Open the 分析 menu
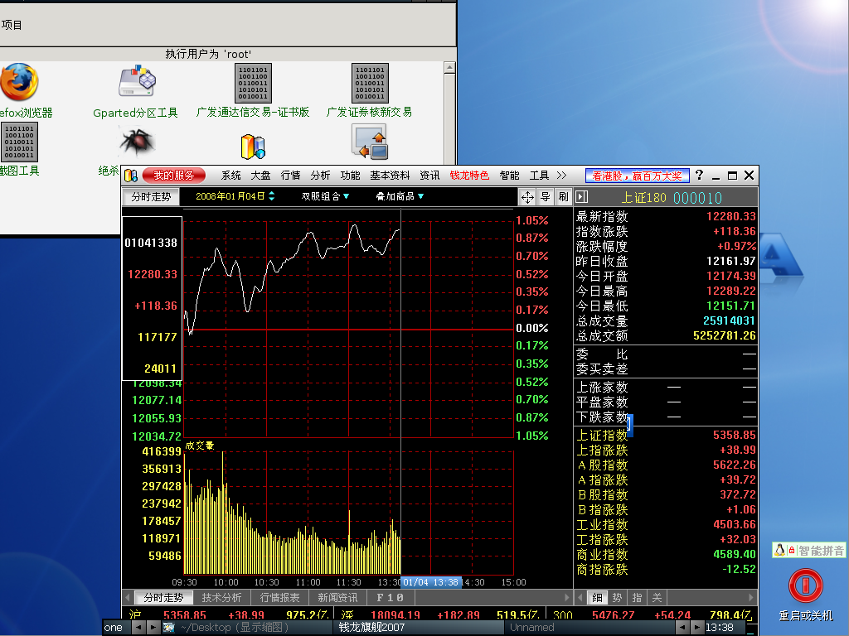This screenshot has height=636, width=849. click(320, 176)
